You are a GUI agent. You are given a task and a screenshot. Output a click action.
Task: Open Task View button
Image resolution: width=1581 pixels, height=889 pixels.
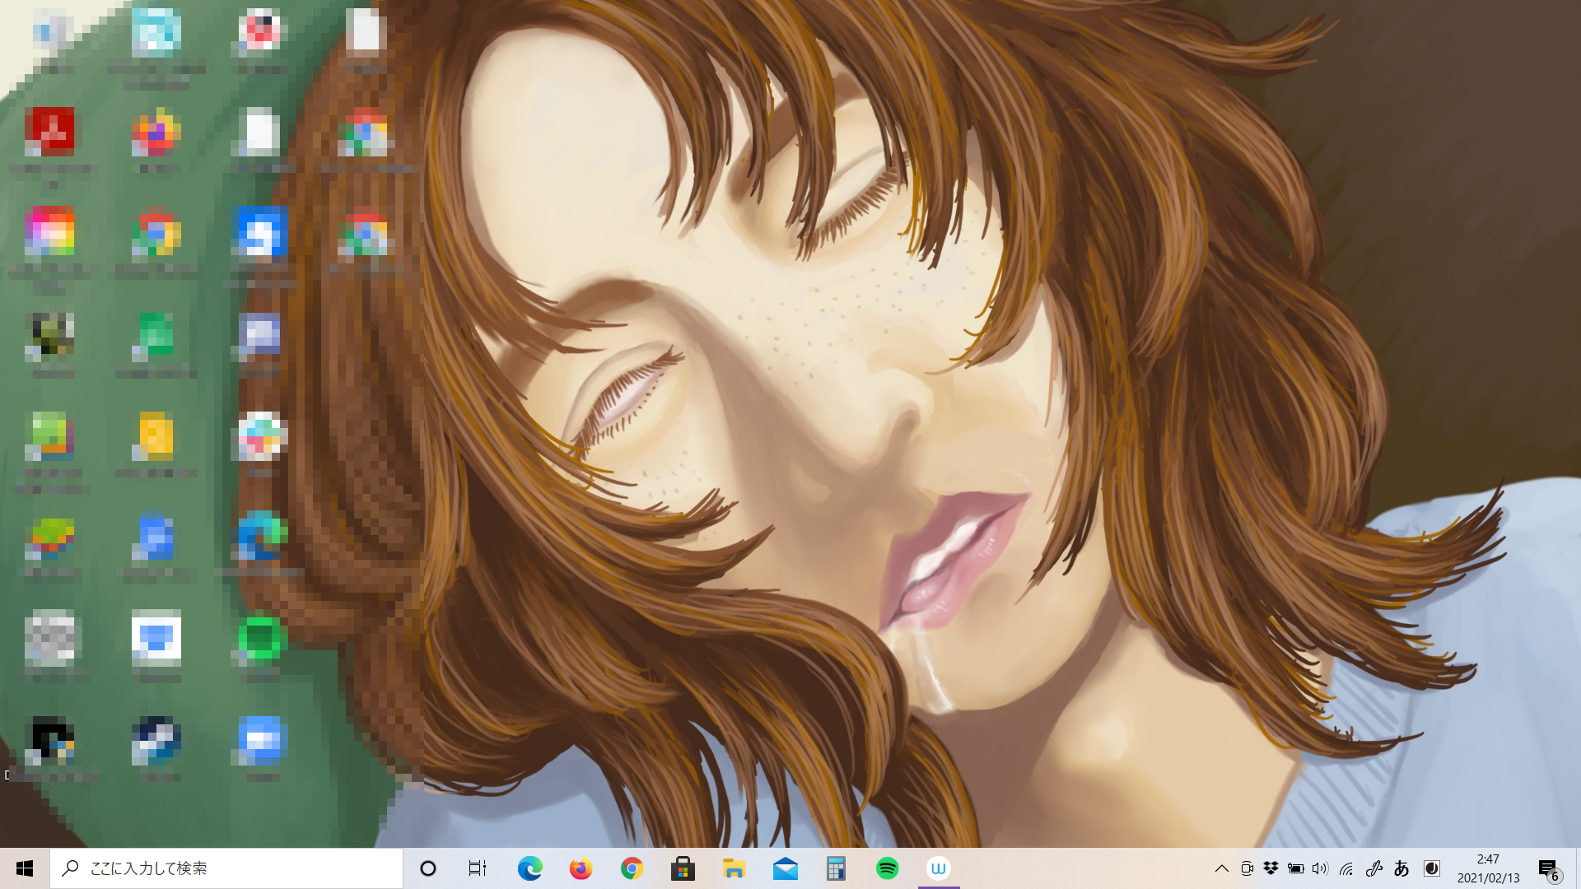pyautogui.click(x=478, y=868)
